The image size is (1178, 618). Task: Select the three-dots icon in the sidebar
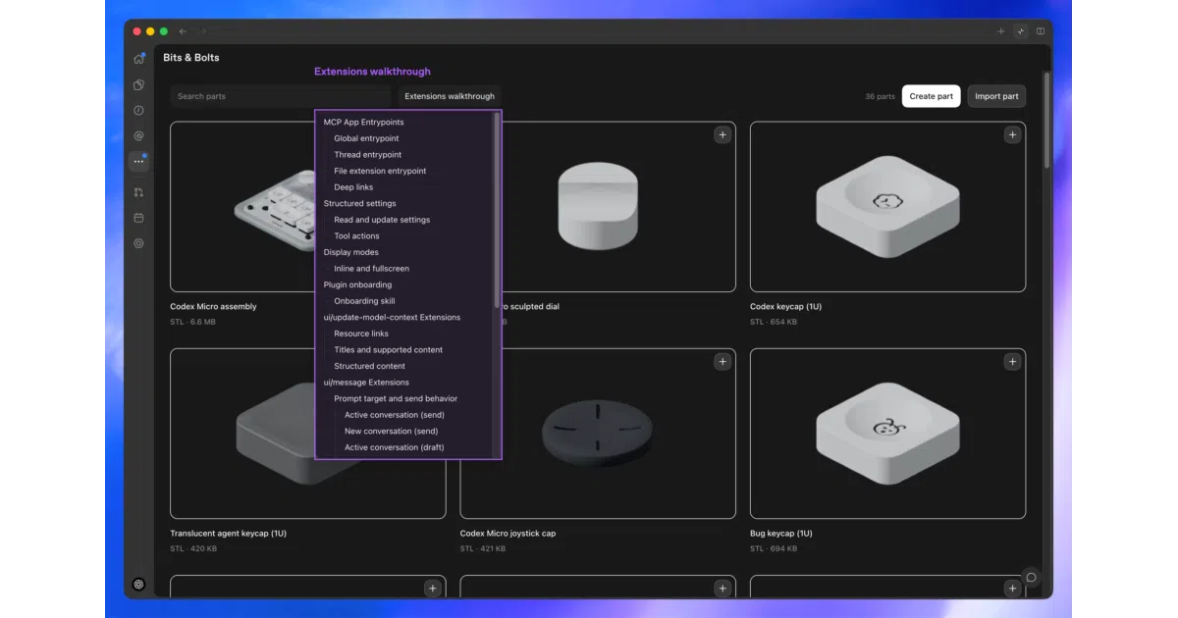[x=138, y=162]
